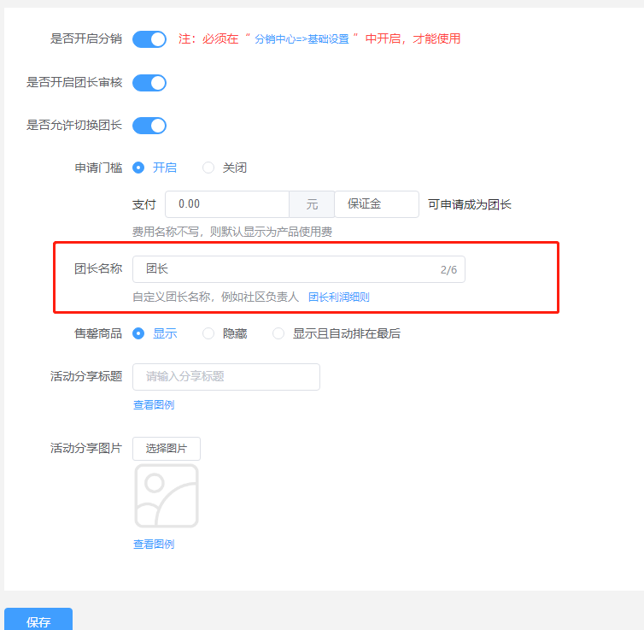Focus the 支付 amount field showing 0.00
The height and width of the screenshot is (630, 644).
point(227,204)
